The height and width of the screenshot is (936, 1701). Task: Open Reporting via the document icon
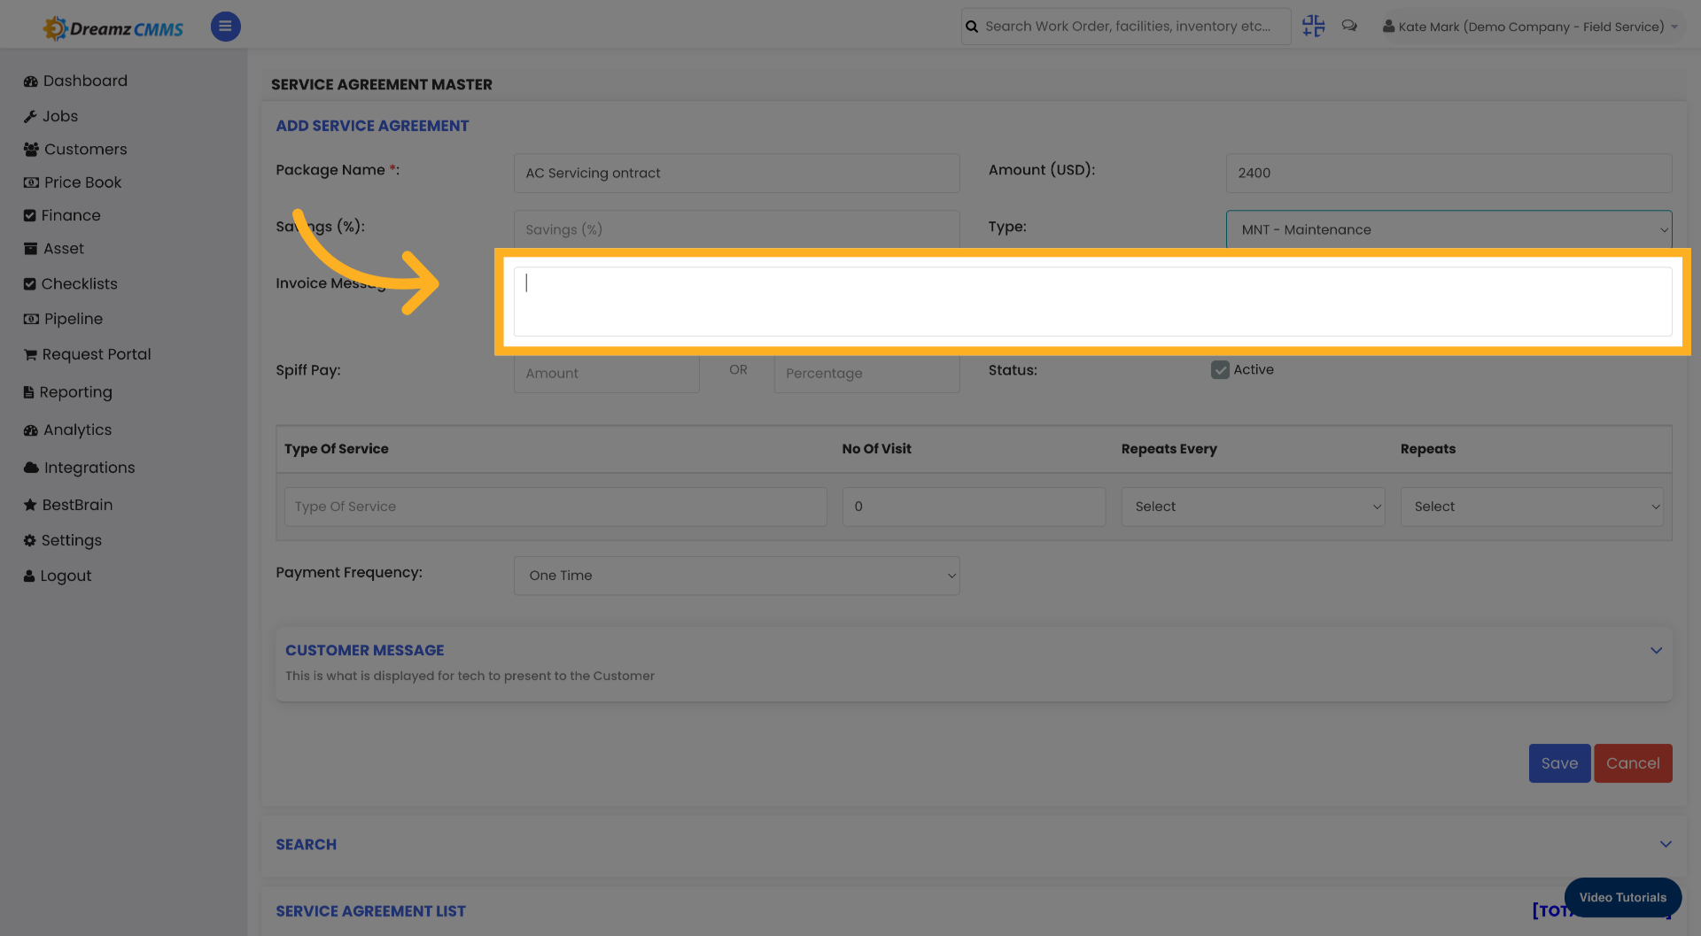tap(30, 391)
